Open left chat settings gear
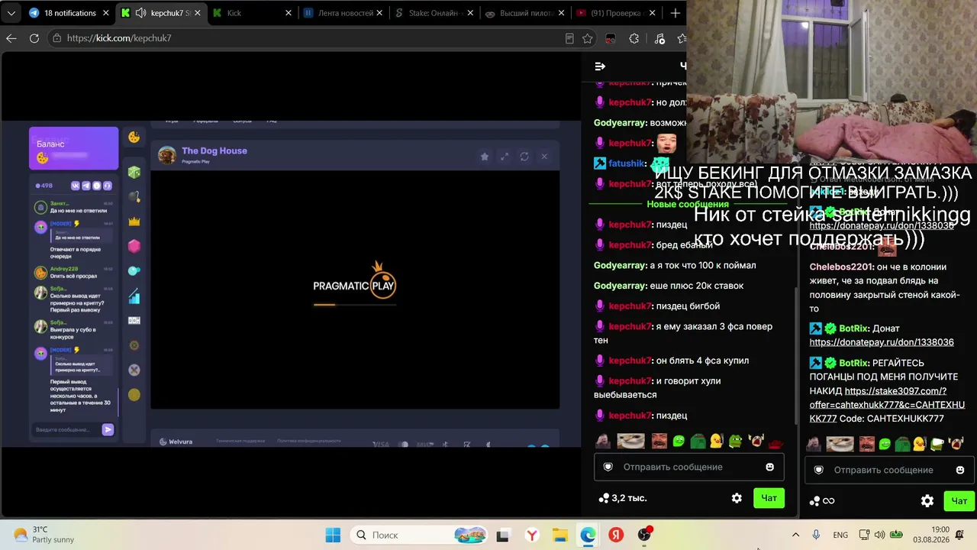 (x=737, y=498)
